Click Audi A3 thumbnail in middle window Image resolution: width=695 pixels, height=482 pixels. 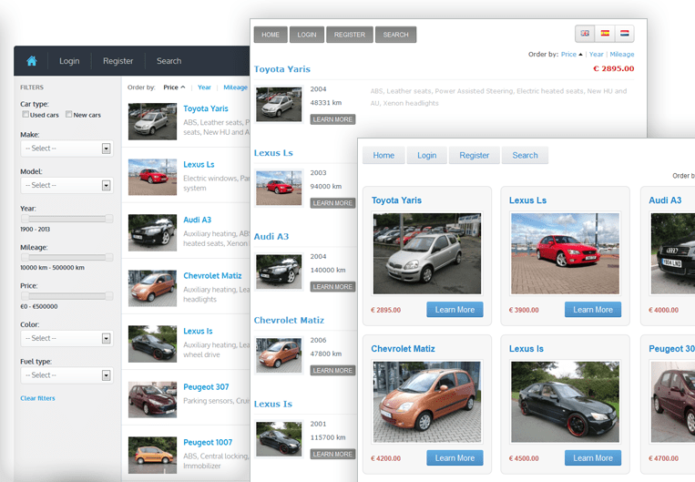(x=279, y=272)
